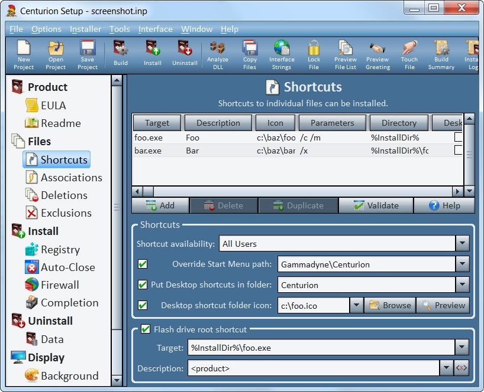Open the Flash drive Description dropdown arrow

click(x=446, y=368)
